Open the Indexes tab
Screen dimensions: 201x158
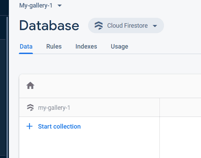click(x=86, y=47)
